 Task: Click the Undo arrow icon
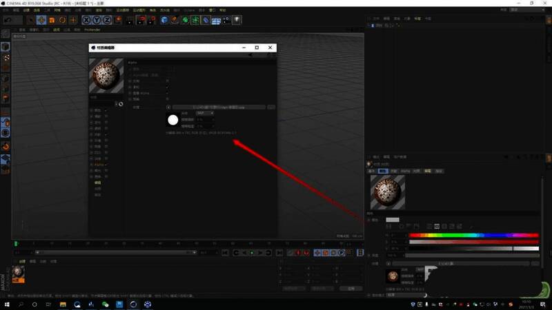[x=8, y=20]
